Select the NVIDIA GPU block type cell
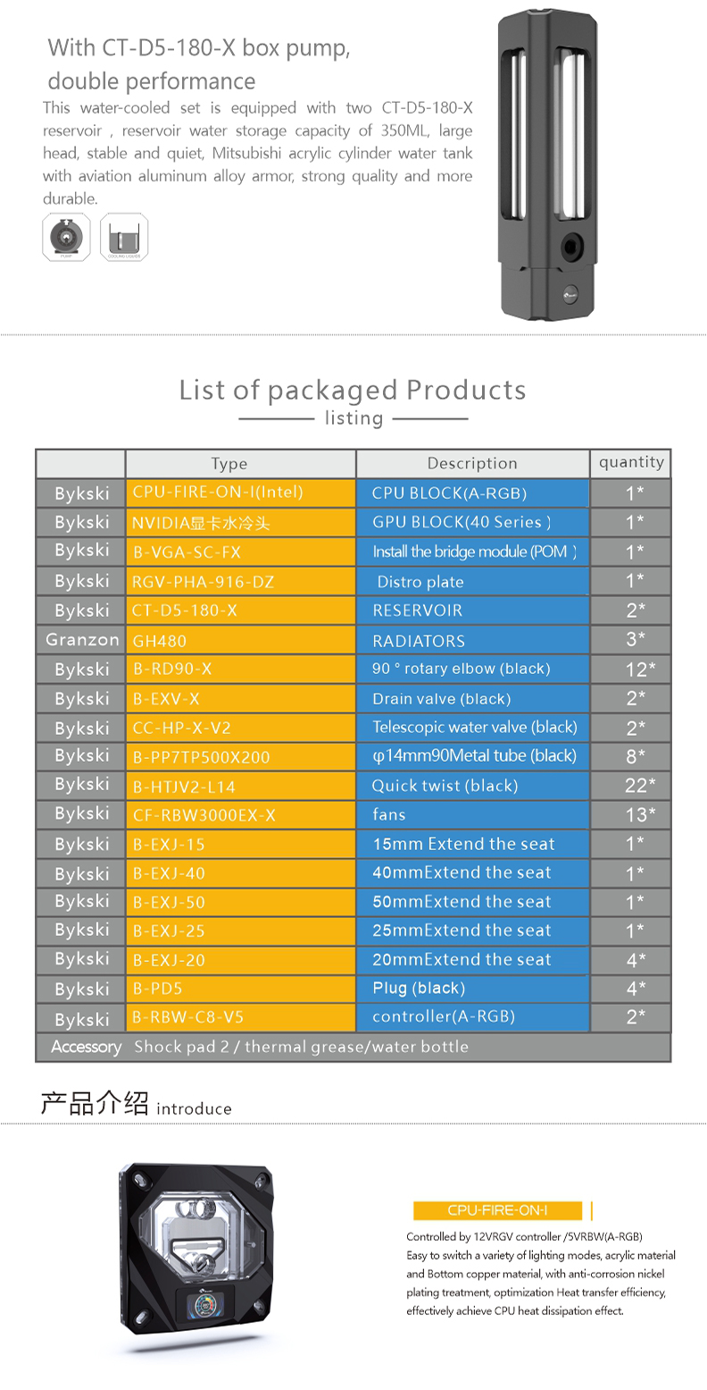Image resolution: width=707 pixels, height=1390 pixels. coord(241,523)
